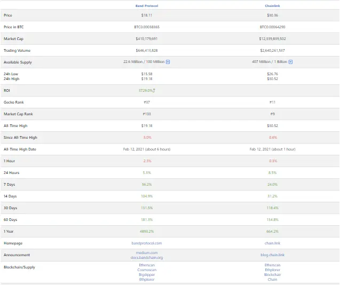Viewport: 340px width, 285px height.
Task: Click Gecko Rank #37
Action: [x=147, y=102]
